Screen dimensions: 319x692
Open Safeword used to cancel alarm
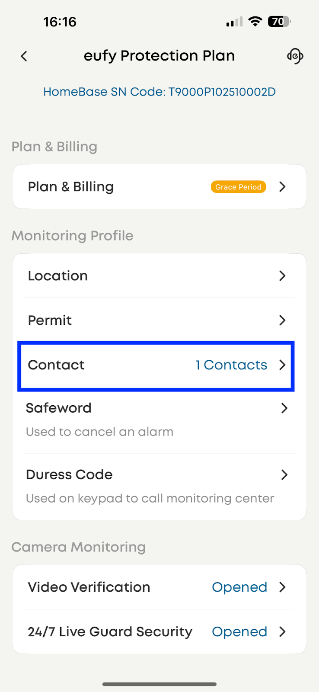pos(130,419)
